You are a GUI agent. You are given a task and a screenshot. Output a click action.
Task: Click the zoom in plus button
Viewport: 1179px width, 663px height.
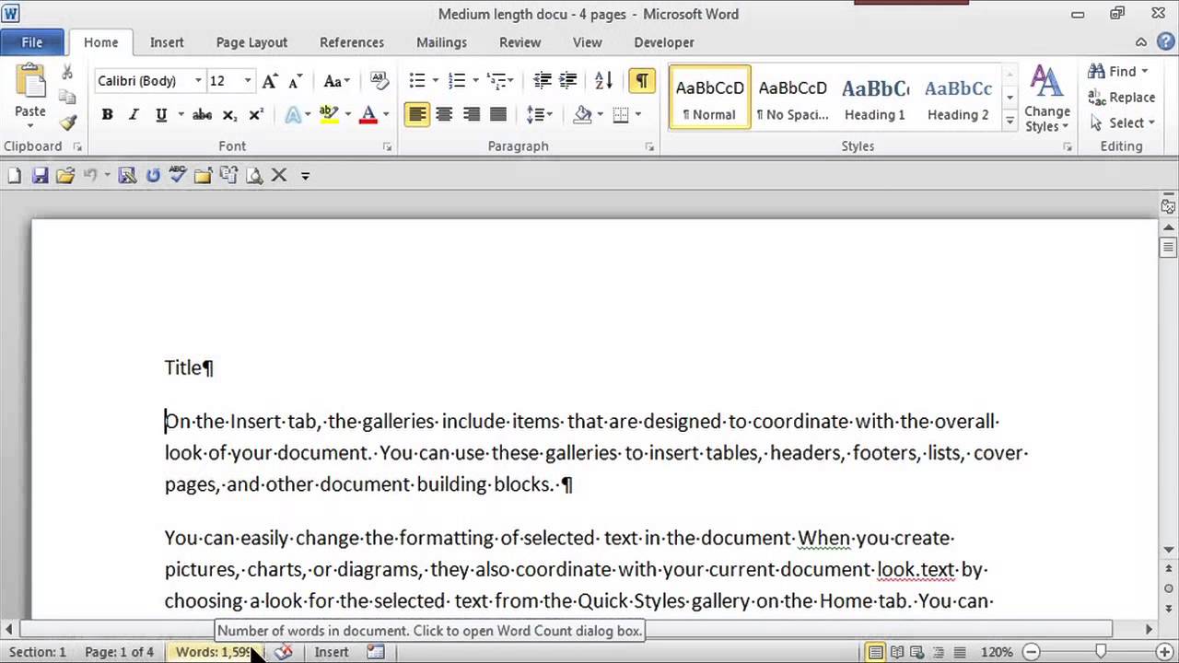pos(1166,652)
